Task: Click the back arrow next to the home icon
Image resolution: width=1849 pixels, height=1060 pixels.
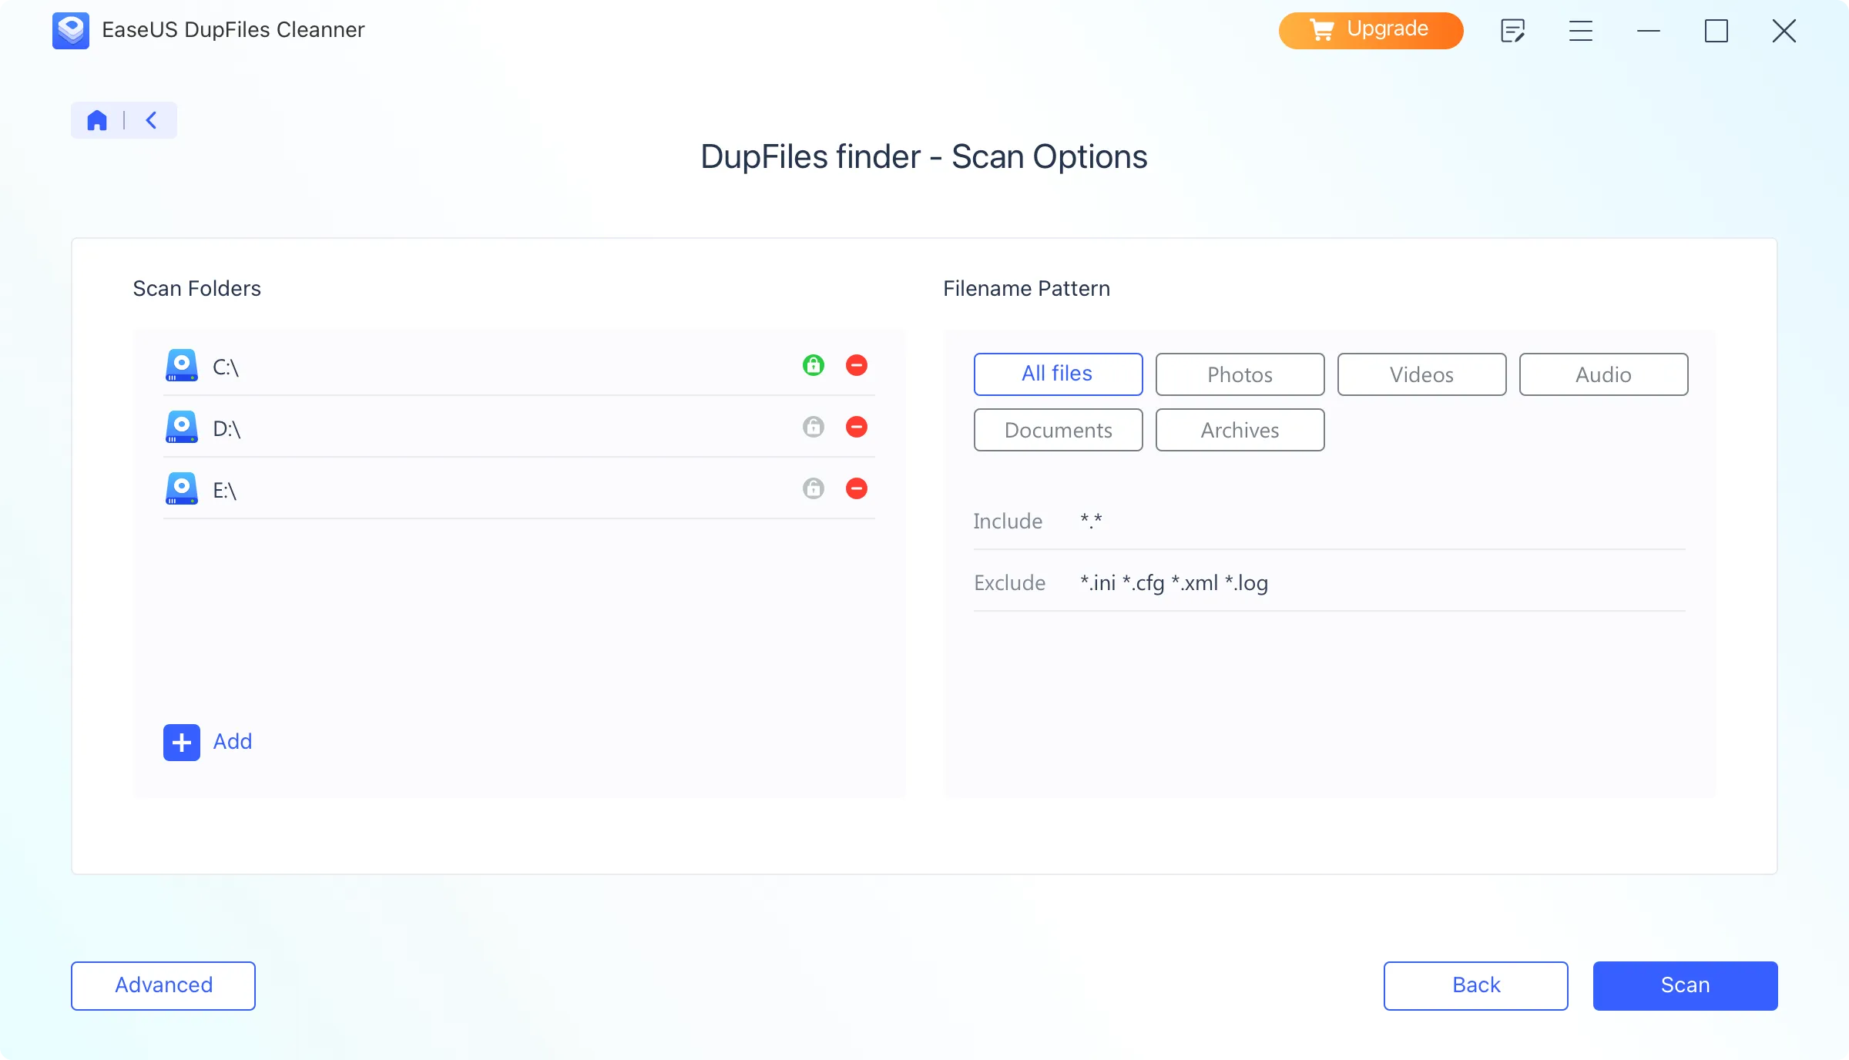Action: click(151, 119)
